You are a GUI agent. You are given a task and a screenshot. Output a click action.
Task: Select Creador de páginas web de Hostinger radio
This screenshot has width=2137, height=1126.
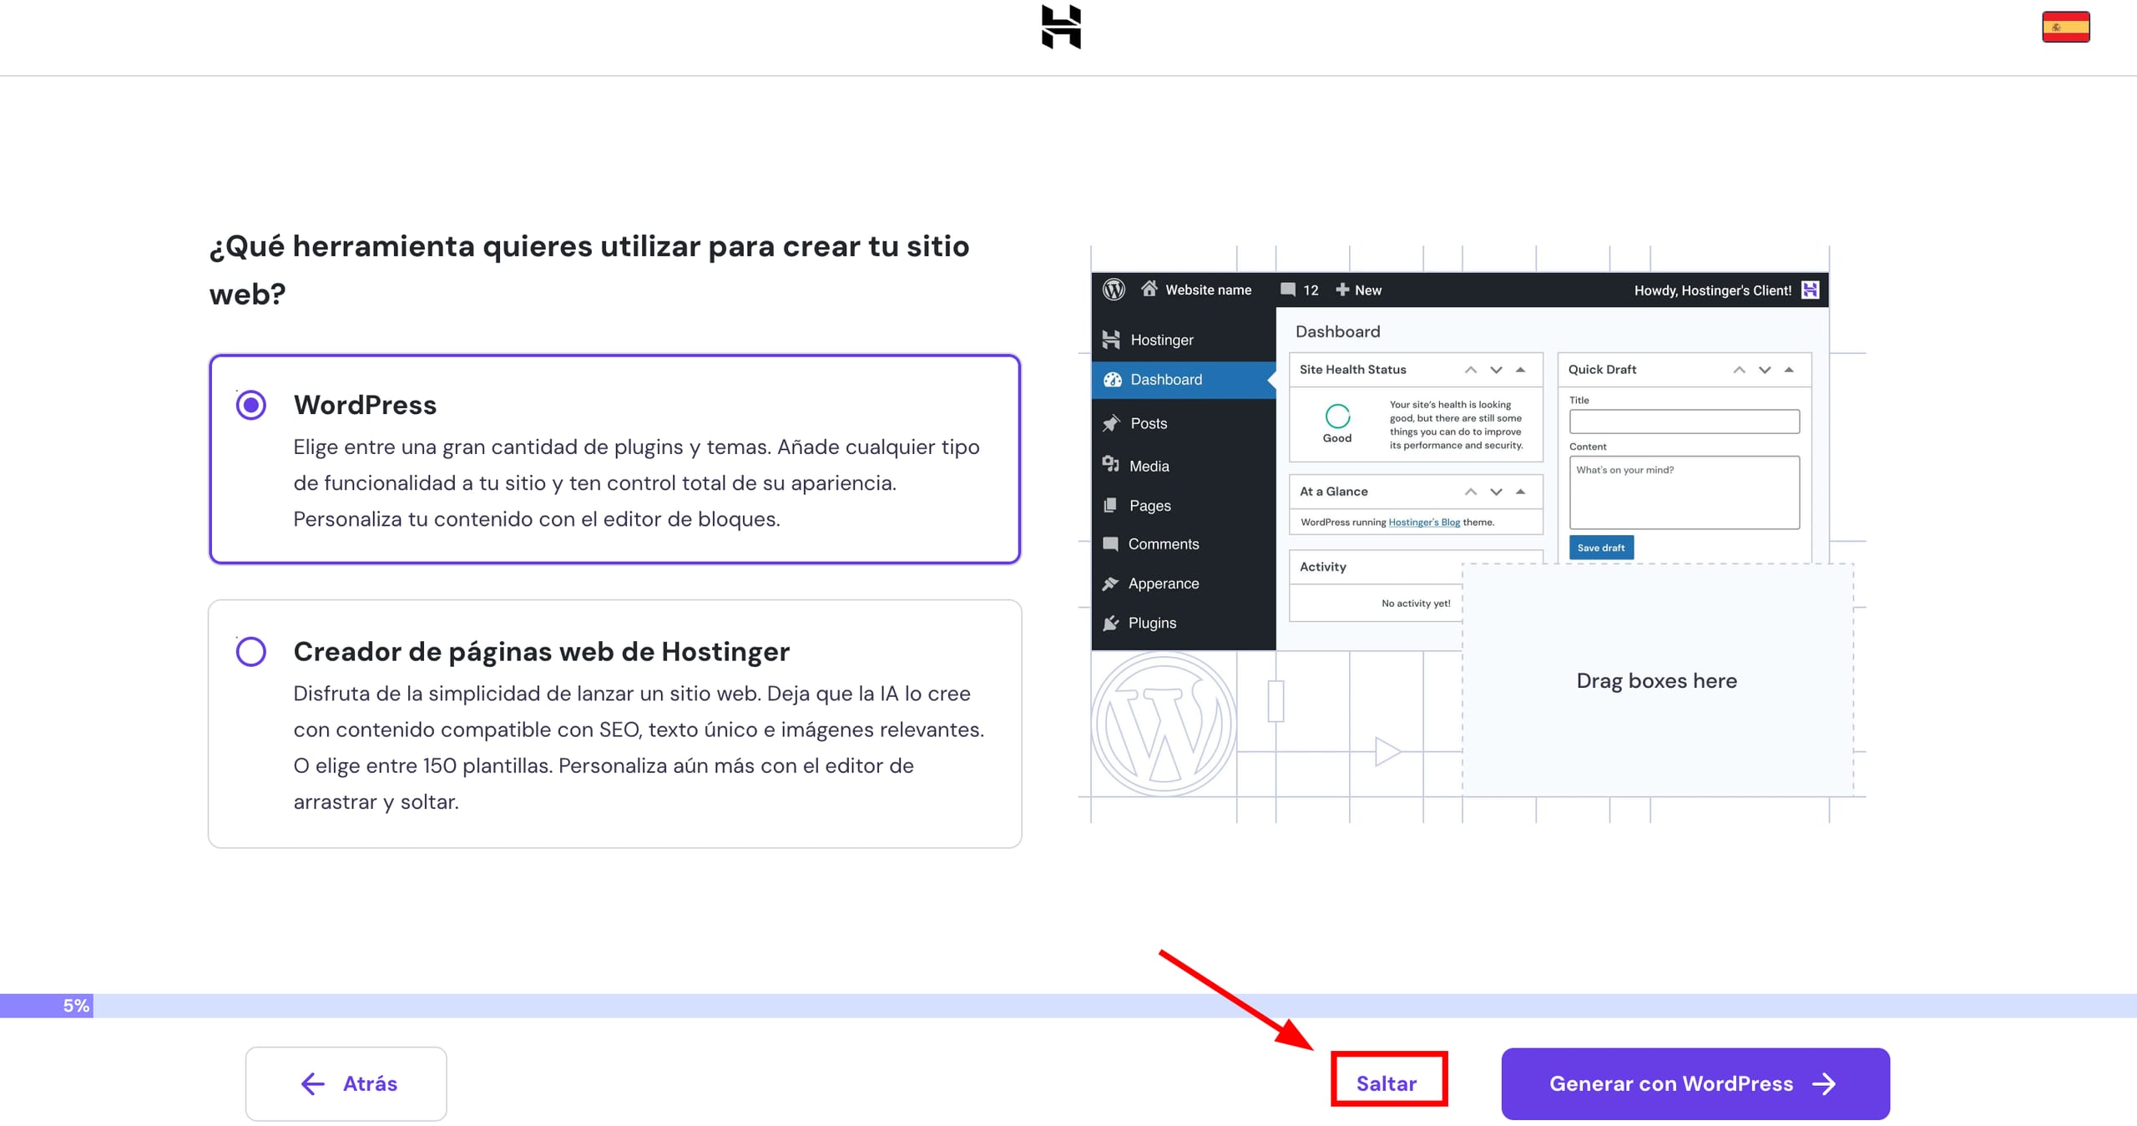pos(250,651)
